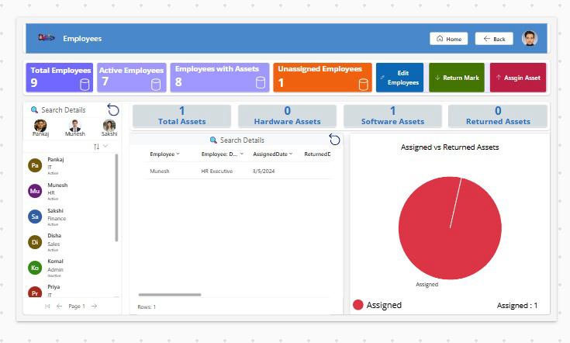Open the Hardware Assets tile
570x343 pixels.
tap(287, 116)
